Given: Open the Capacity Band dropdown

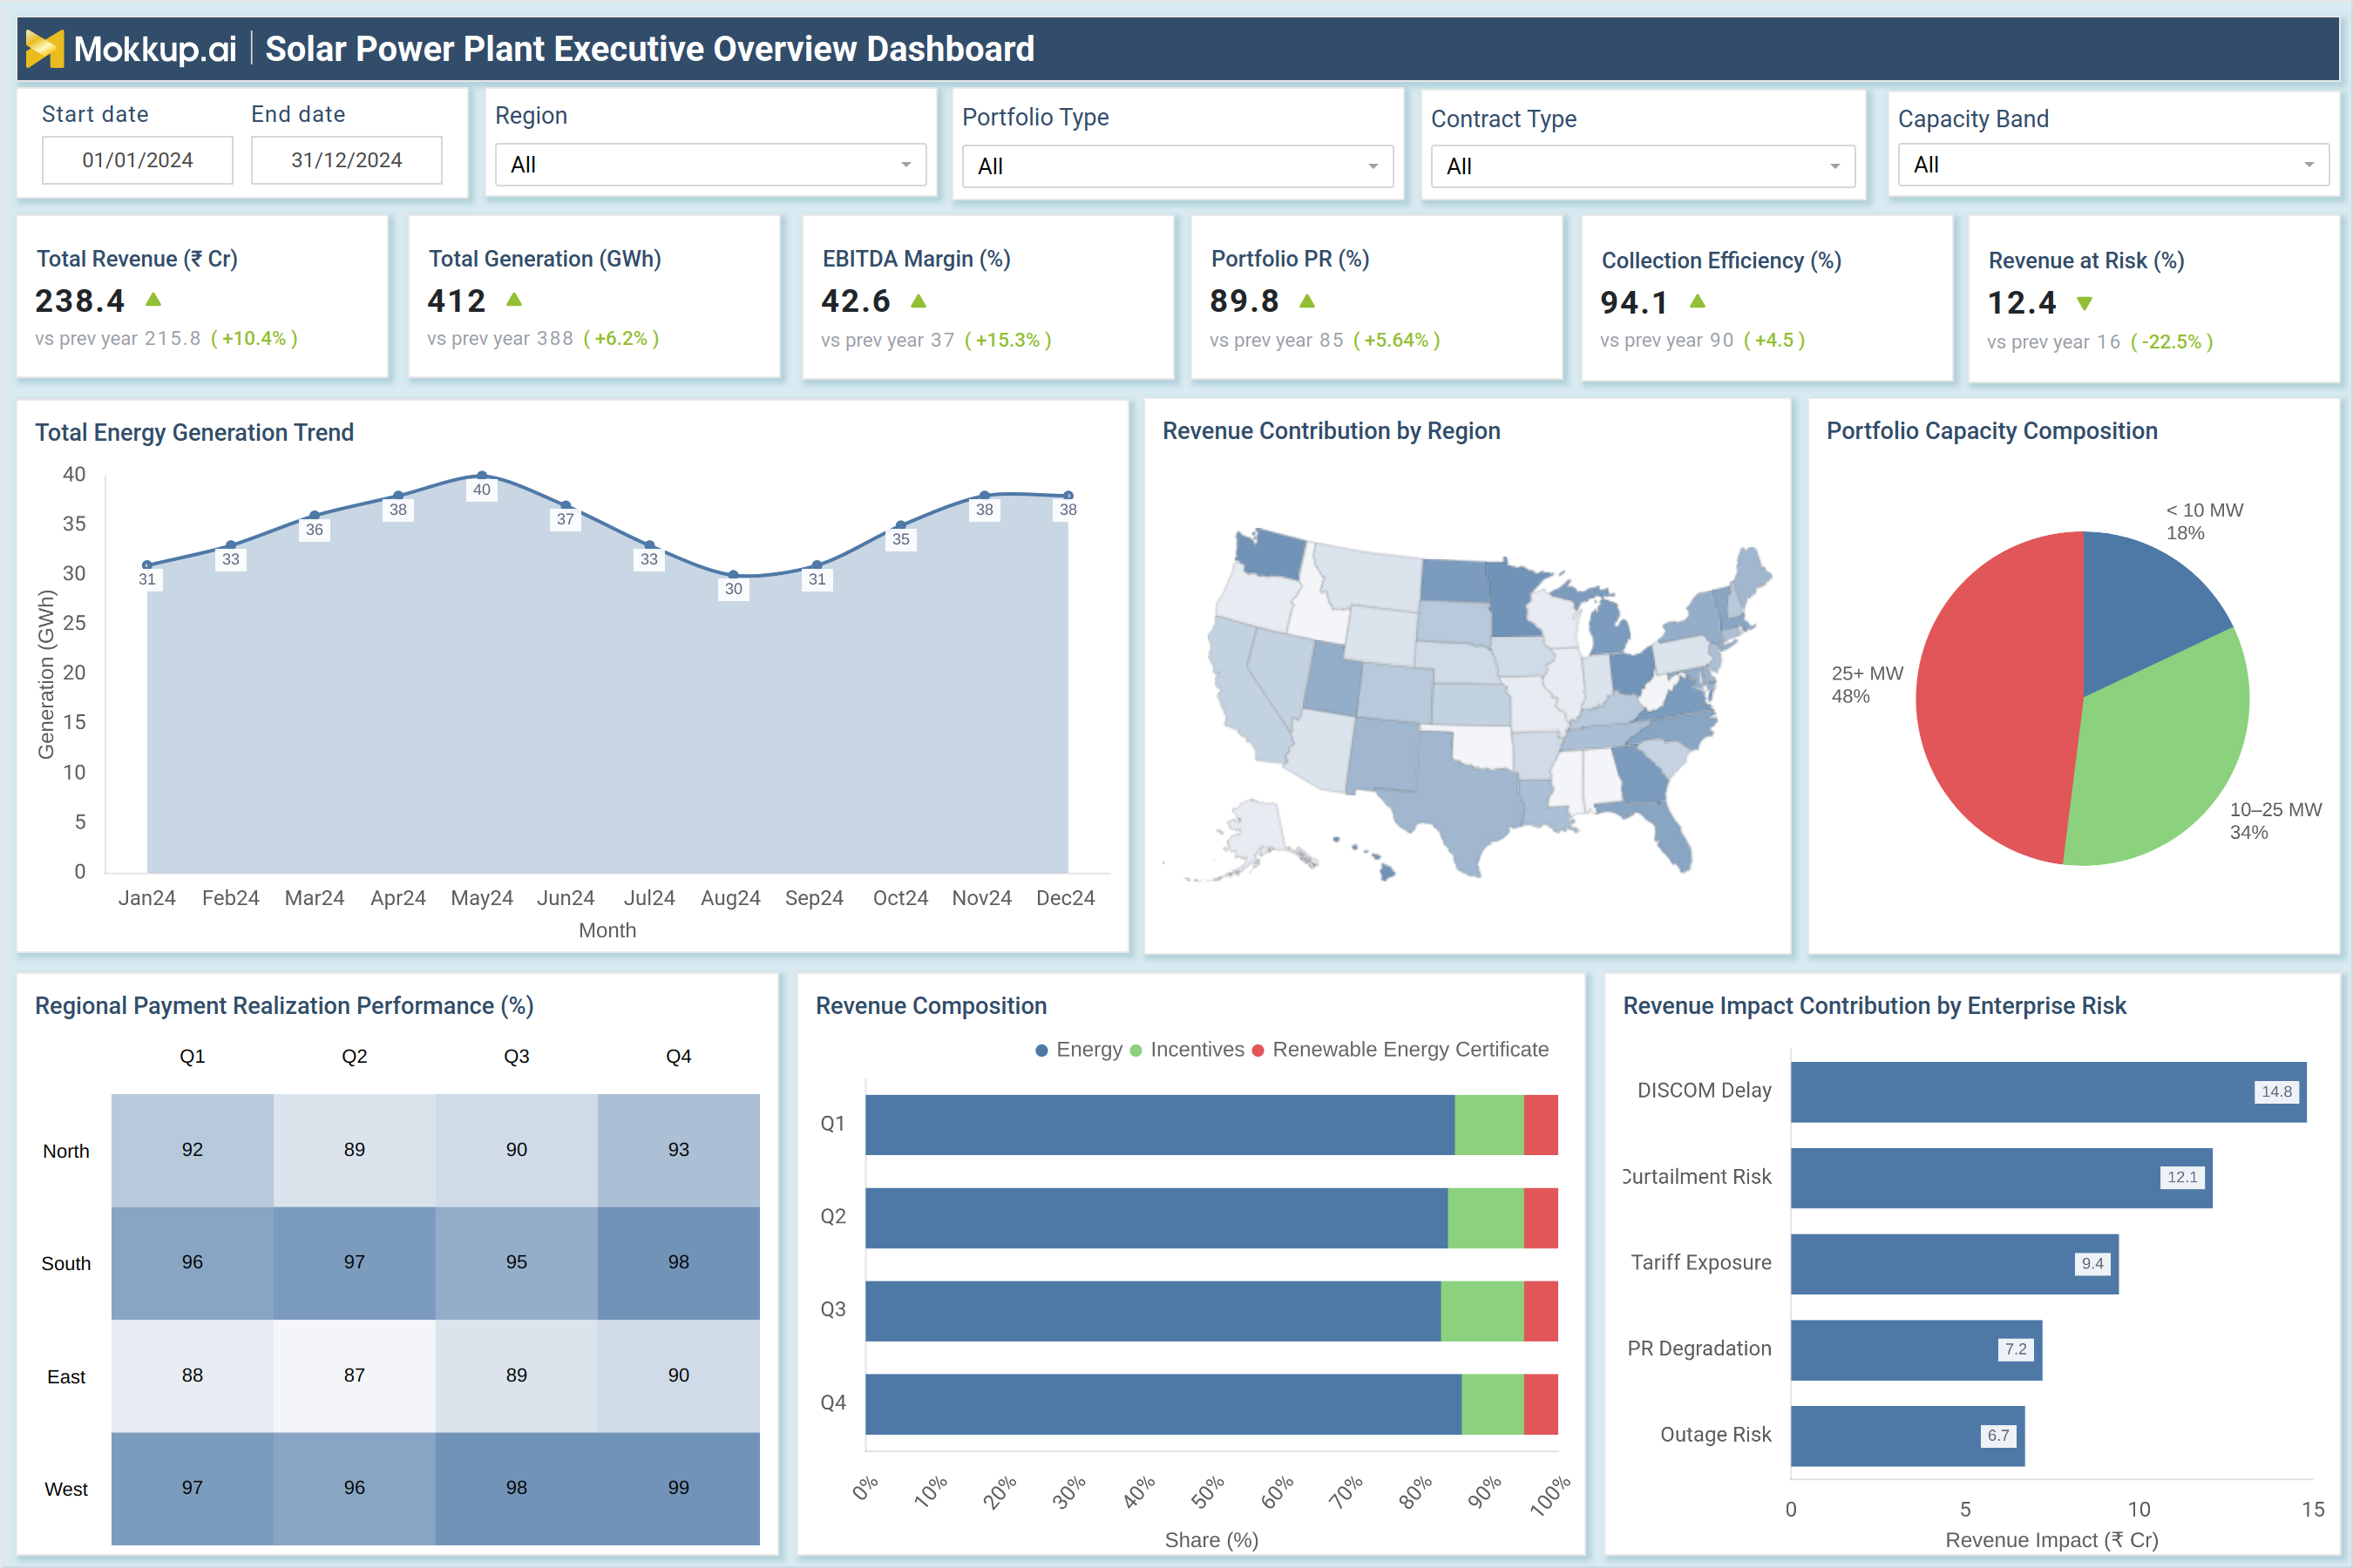Looking at the screenshot, I should click(2112, 165).
